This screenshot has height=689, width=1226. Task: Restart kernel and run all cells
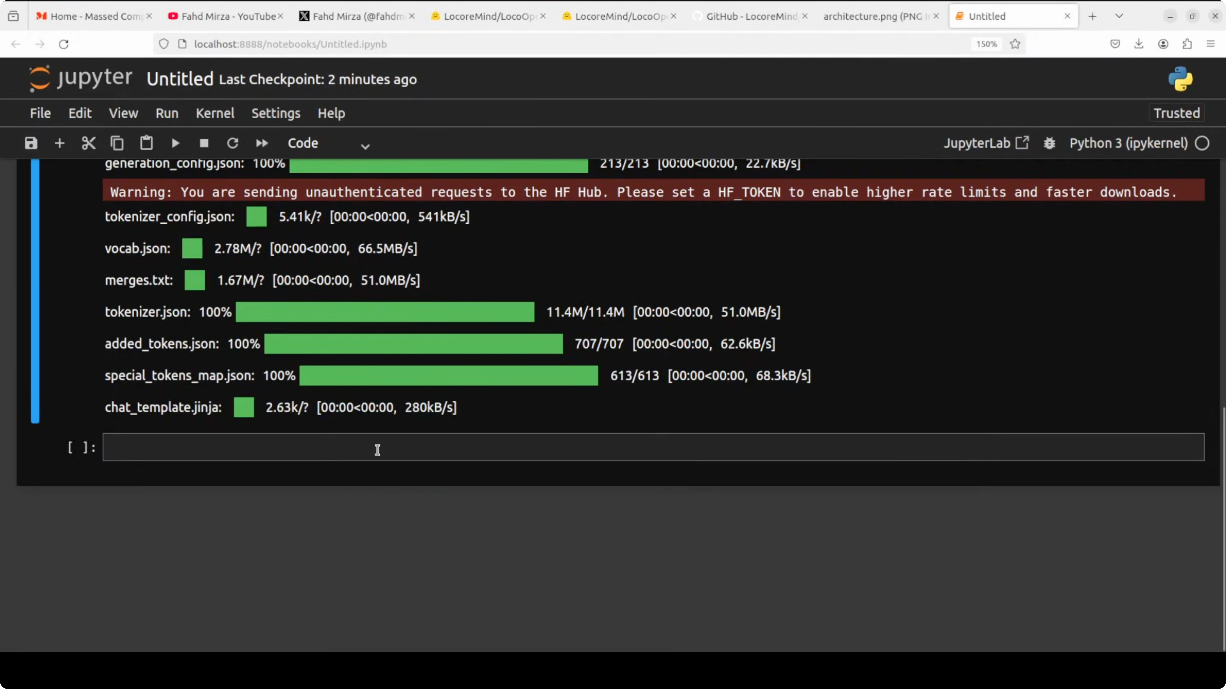pos(262,143)
